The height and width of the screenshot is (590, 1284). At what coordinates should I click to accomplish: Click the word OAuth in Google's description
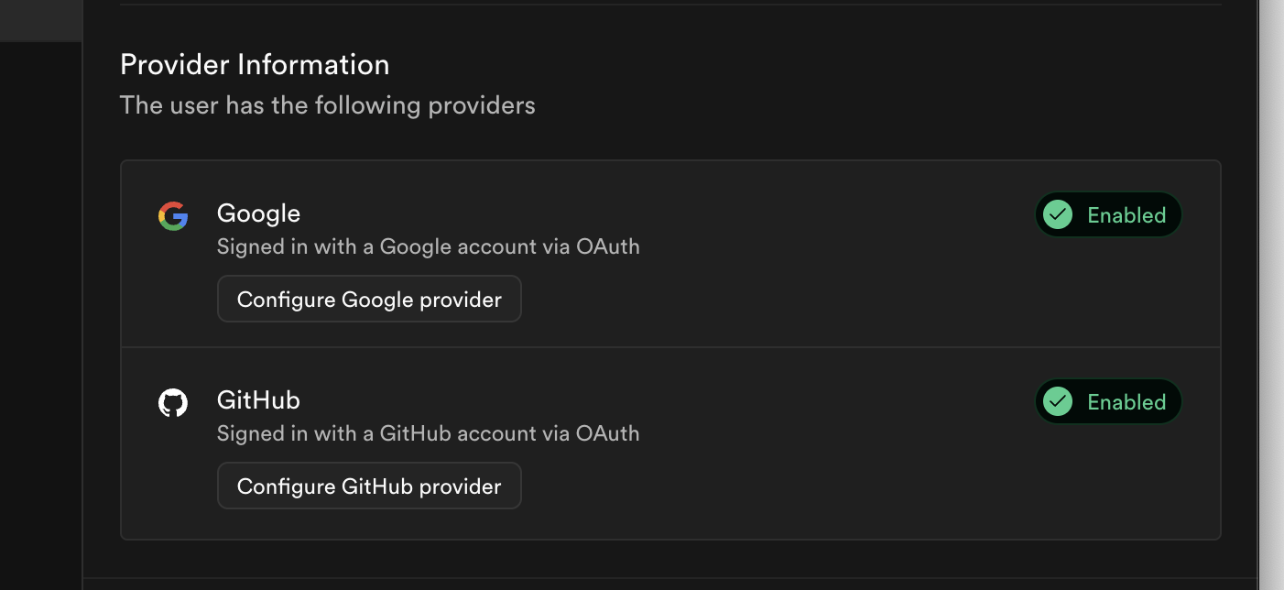[x=607, y=246]
